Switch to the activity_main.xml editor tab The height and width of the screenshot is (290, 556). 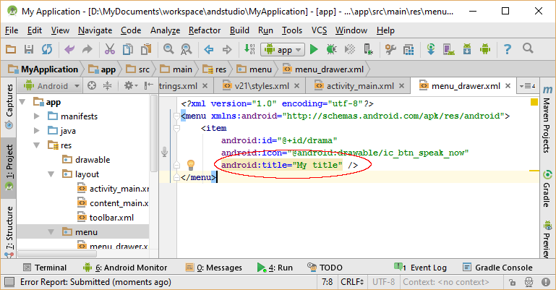tap(359, 86)
